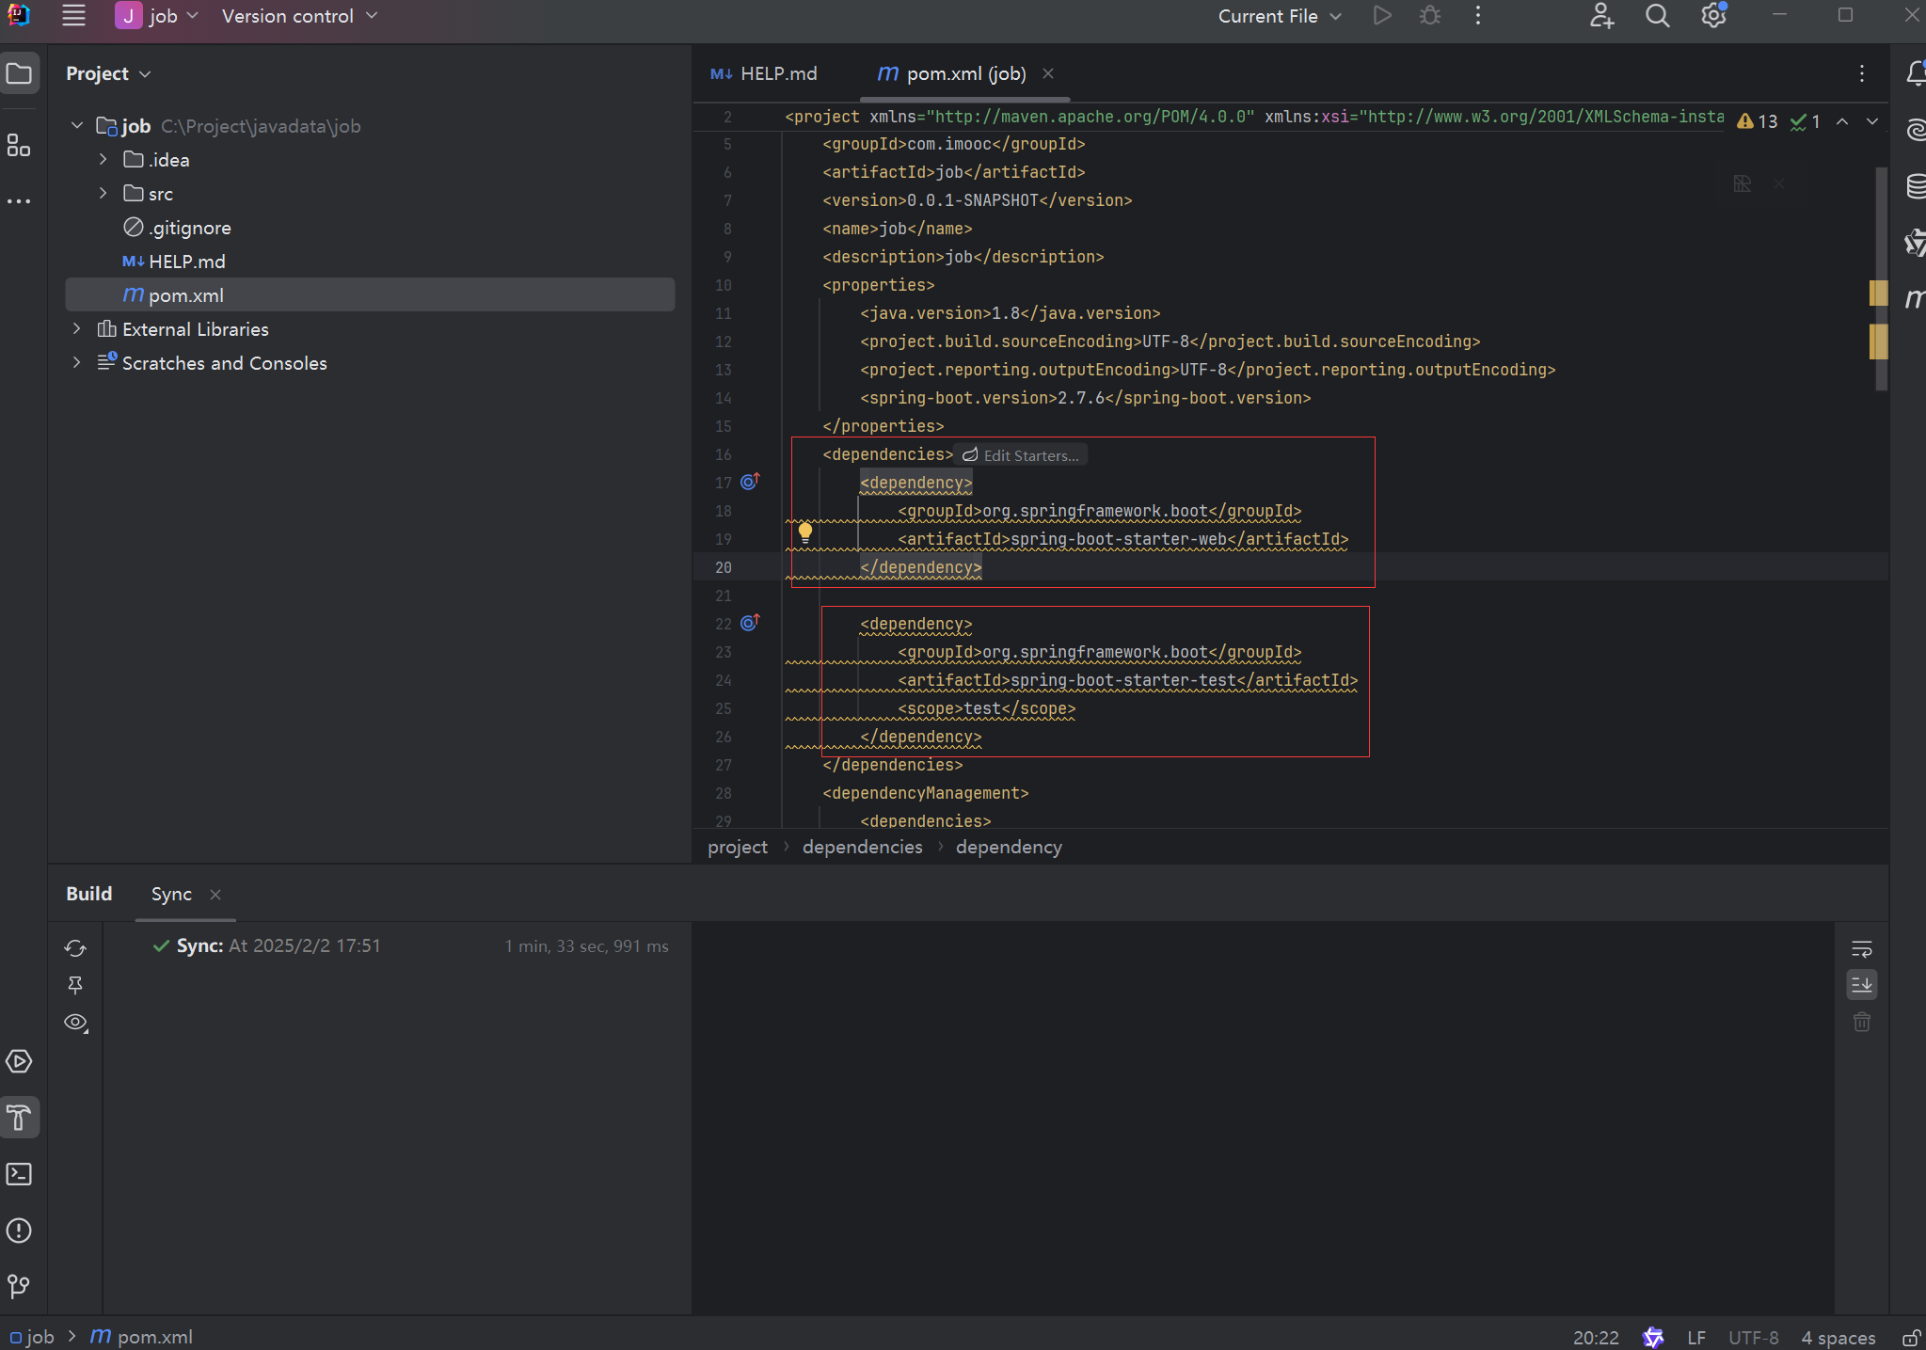Clear build output trash icon
Viewport: 1926px width, 1350px height.
(1861, 1022)
